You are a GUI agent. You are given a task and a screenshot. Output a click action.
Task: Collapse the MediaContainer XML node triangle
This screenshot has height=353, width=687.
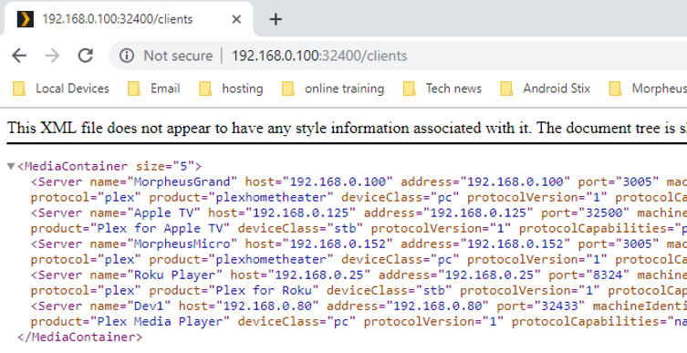[11, 166]
